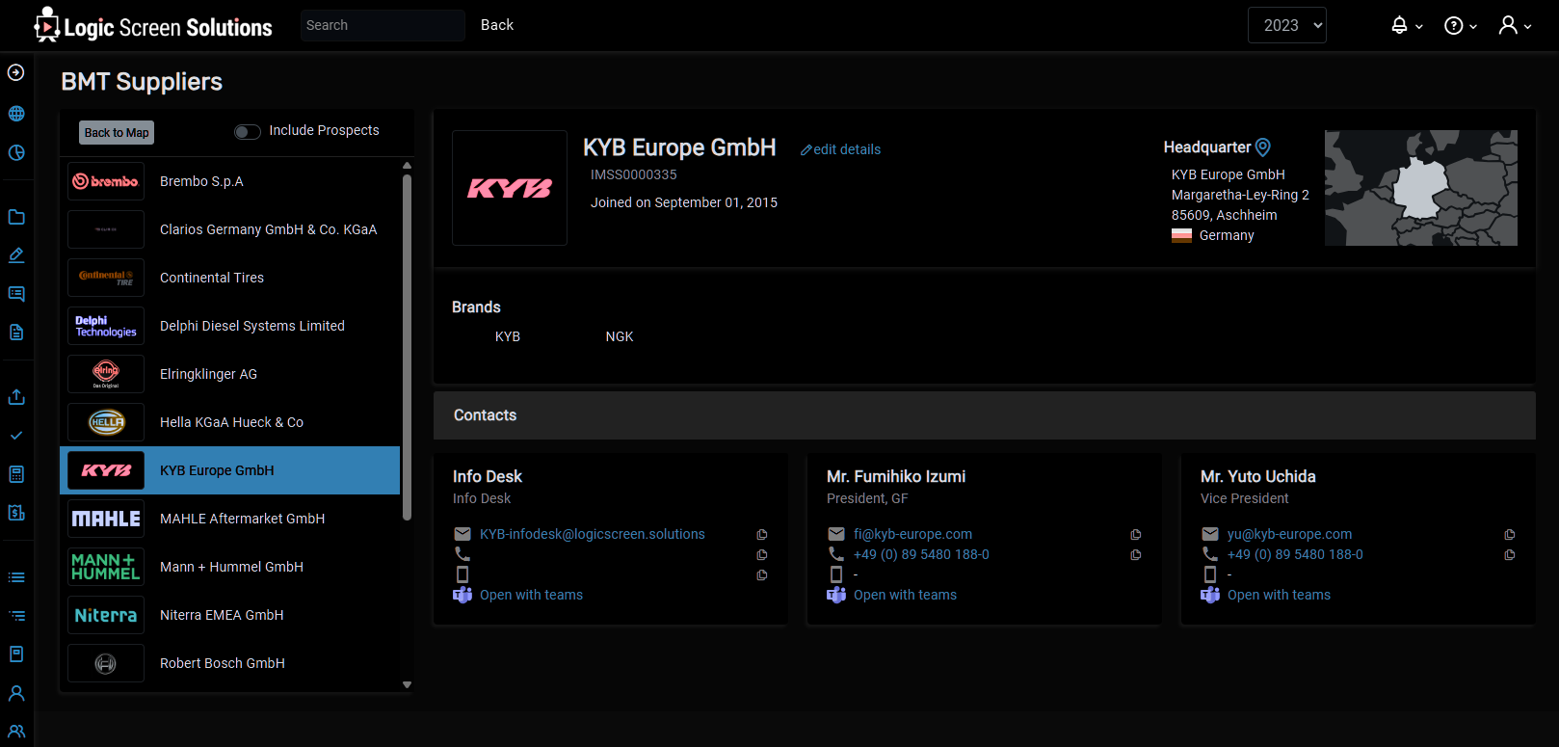This screenshot has height=747, width=1559.
Task: Select Brembo S.p.A in the supplier list
Action: pos(229,181)
